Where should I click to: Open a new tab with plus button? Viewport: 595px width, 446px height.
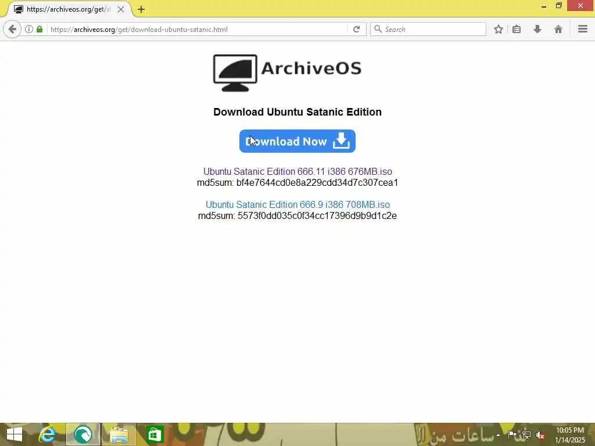(141, 9)
